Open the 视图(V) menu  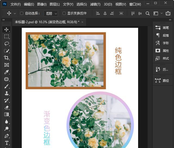click(x=121, y=4)
